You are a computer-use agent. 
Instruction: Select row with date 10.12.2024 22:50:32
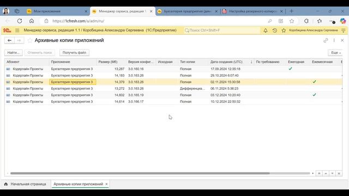[173, 102]
